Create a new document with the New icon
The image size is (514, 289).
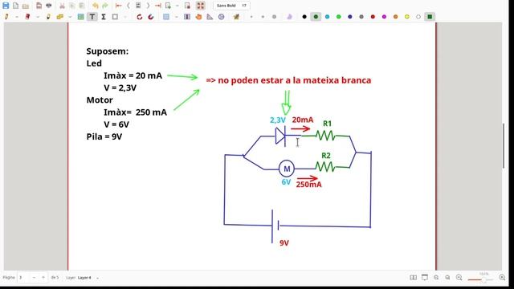(16, 6)
